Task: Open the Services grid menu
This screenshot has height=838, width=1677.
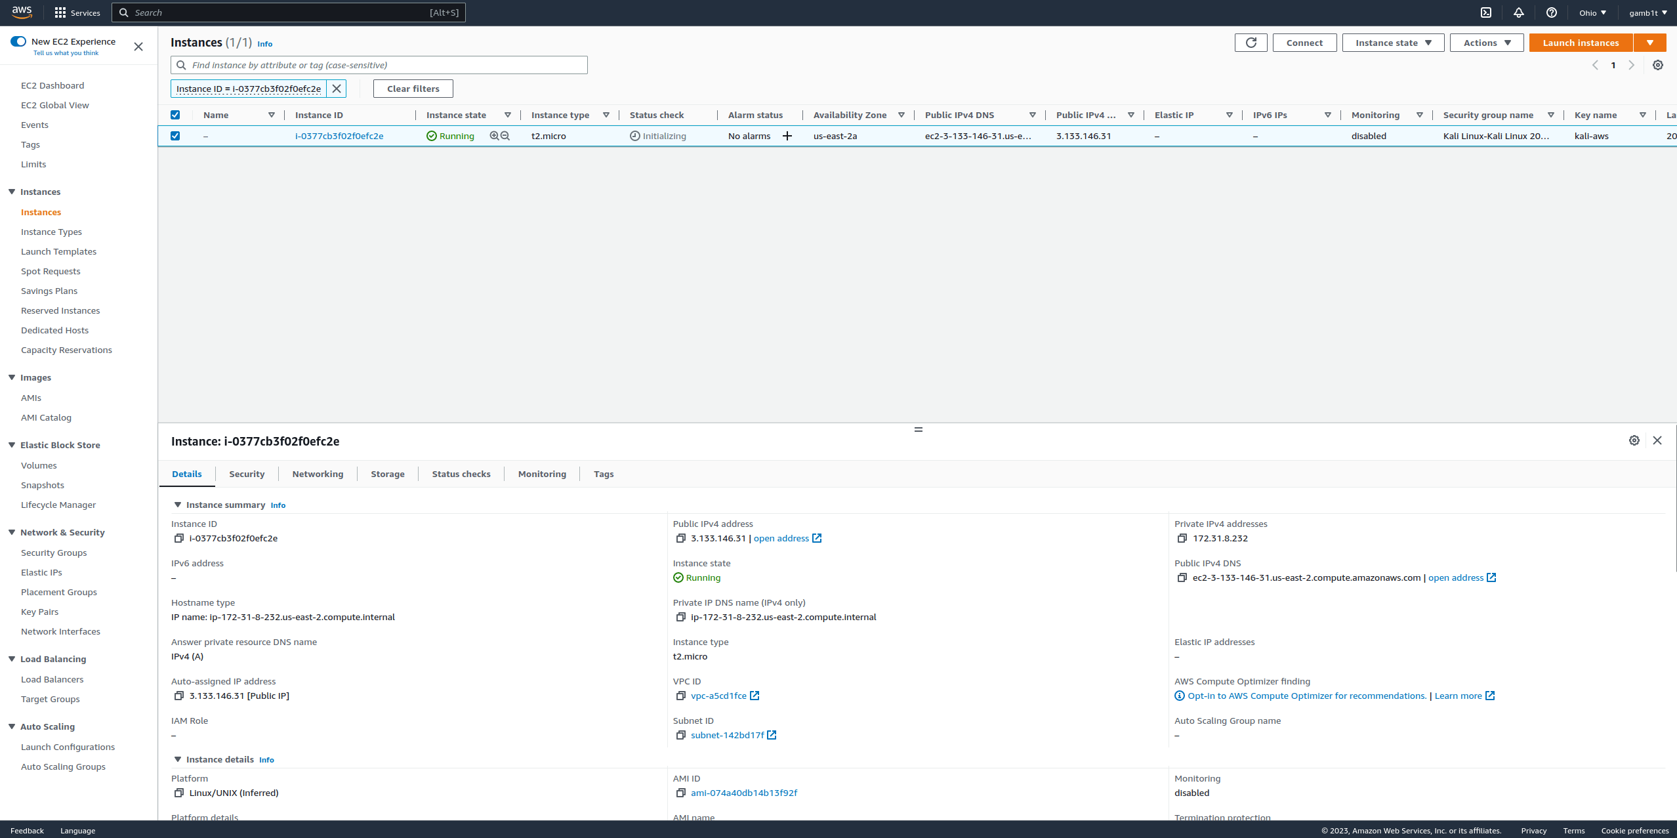Action: [x=60, y=12]
